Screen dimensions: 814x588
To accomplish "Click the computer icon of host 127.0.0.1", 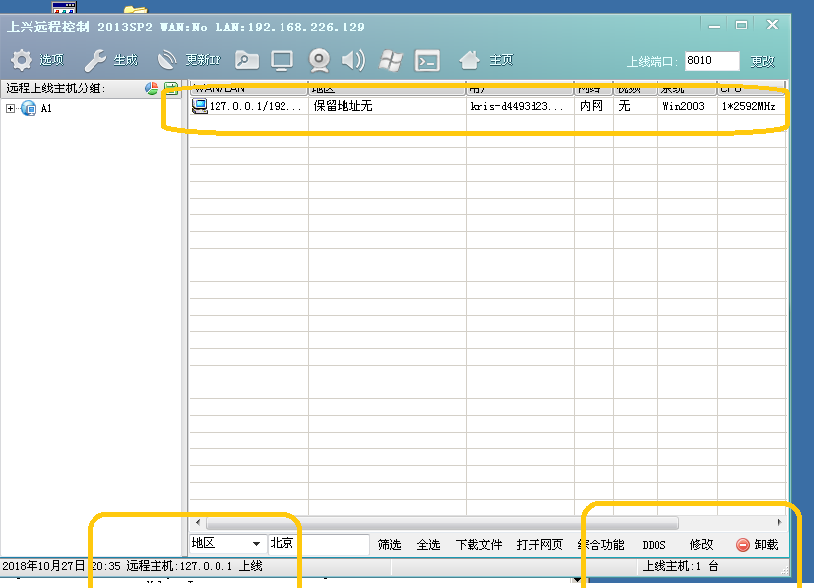I will click(x=200, y=106).
